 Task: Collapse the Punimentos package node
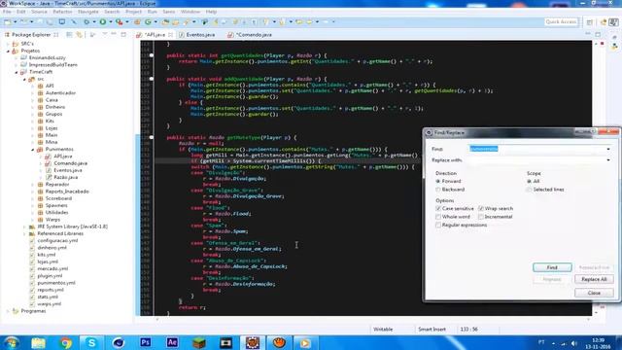[32, 150]
